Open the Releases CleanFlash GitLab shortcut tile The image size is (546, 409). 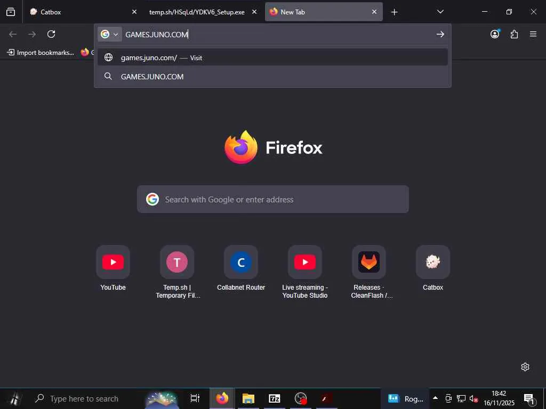(369, 262)
